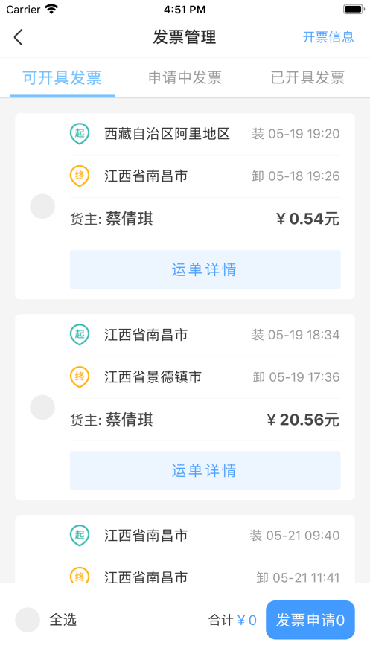Screen dimensions: 370x657
Task: Tap green 起 icon in second order
Action: (x=80, y=334)
